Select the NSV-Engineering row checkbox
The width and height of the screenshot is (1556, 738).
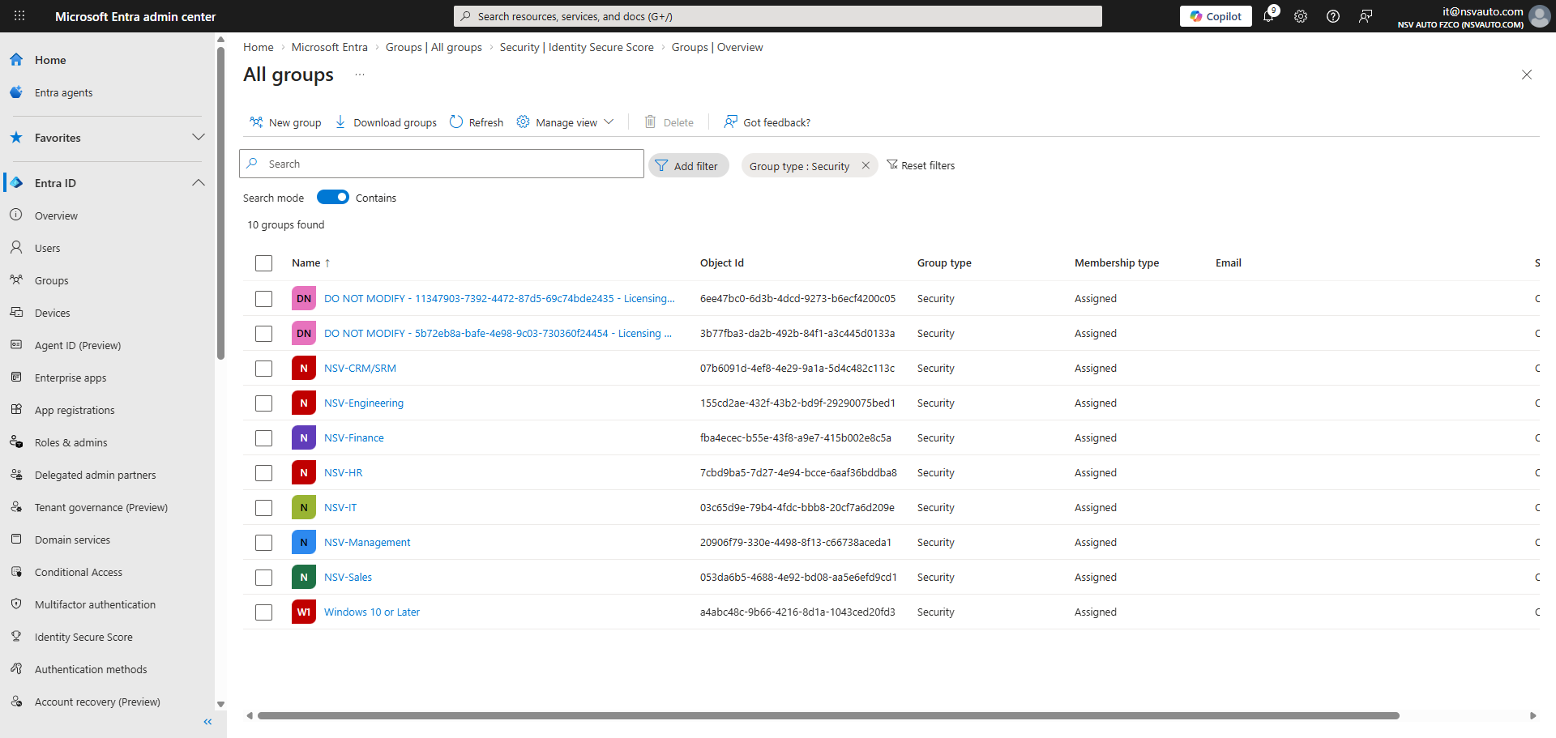click(x=263, y=403)
